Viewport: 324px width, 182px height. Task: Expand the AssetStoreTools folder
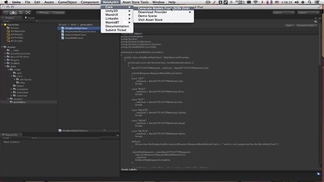[5, 54]
